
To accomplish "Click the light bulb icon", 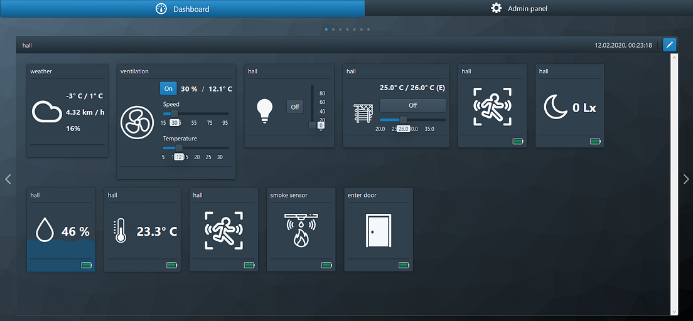I will pyautogui.click(x=265, y=110).
